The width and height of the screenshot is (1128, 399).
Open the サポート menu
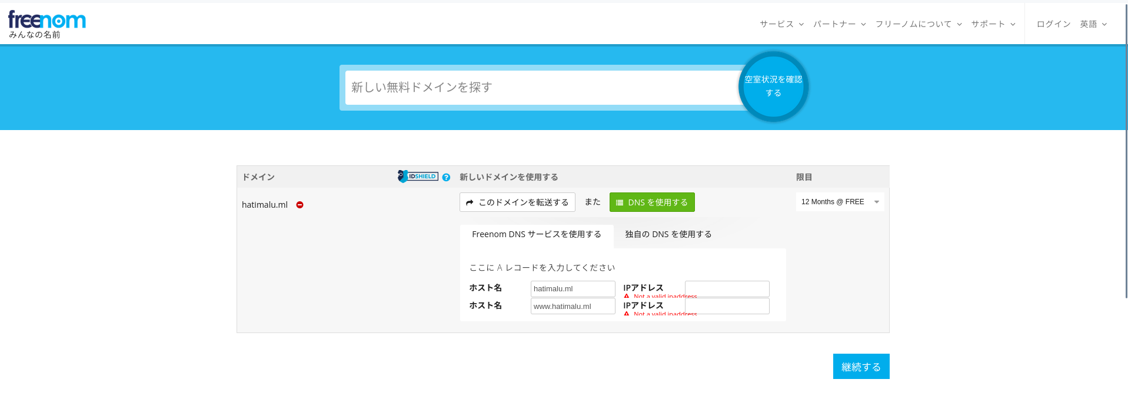pos(993,24)
